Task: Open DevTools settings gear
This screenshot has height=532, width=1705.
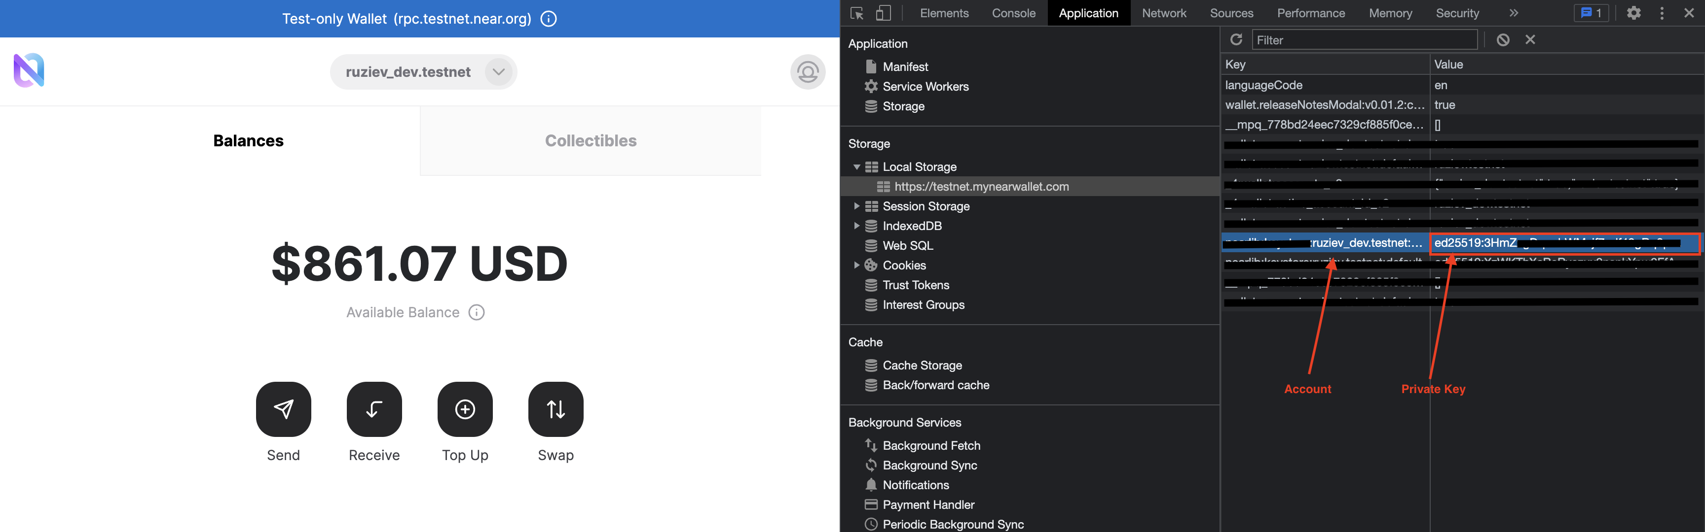Action: click(1633, 13)
